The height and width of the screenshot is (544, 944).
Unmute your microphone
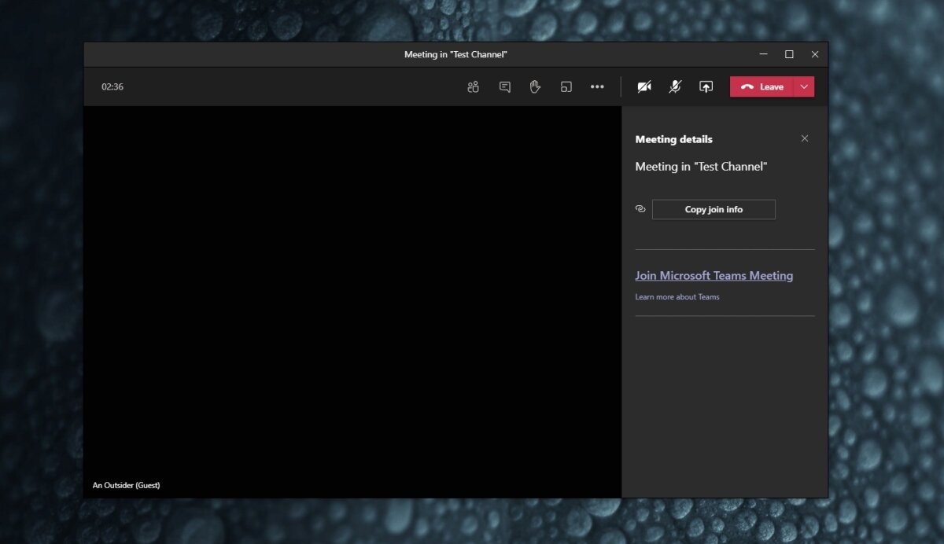[x=674, y=86]
